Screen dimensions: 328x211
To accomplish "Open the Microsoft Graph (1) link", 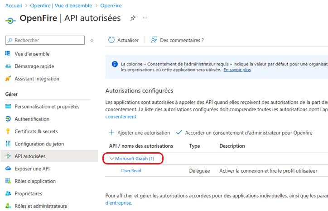I will coord(135,159).
